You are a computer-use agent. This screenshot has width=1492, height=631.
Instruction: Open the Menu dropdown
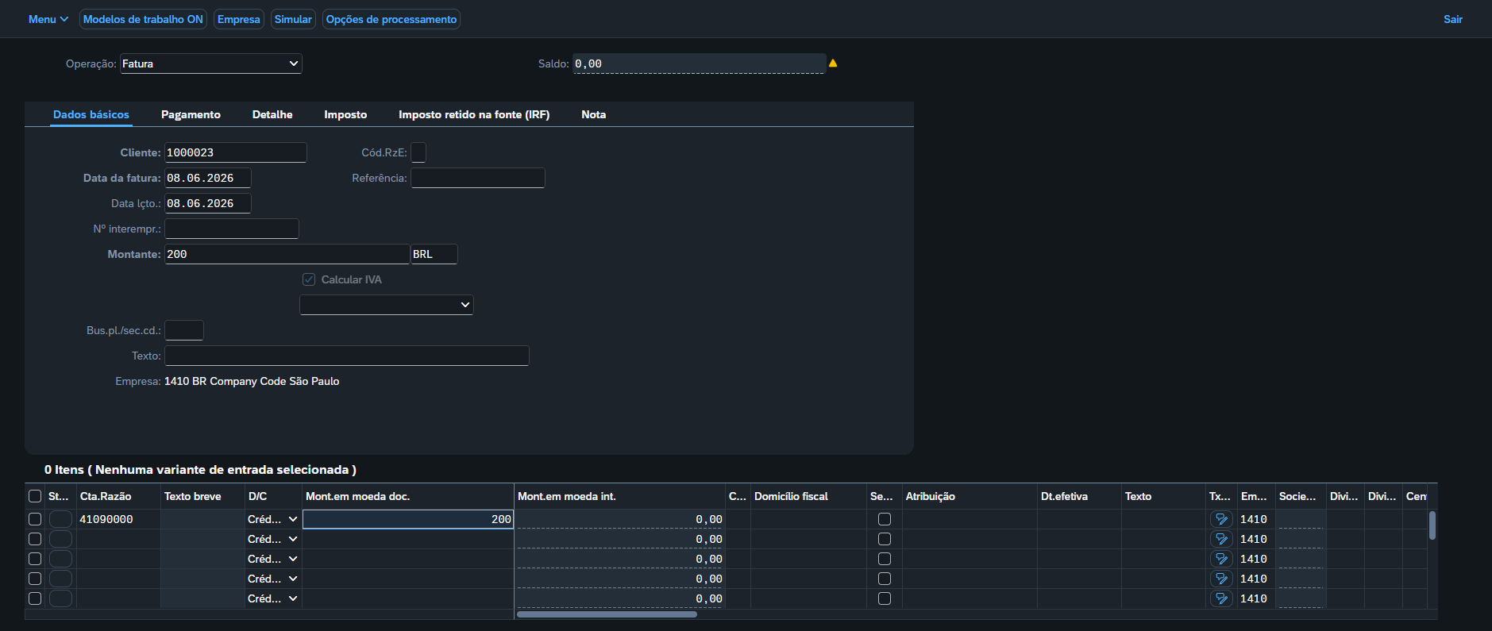[x=48, y=19]
